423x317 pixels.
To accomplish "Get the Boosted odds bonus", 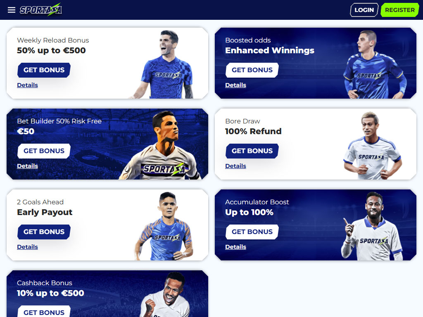I will coord(252,70).
